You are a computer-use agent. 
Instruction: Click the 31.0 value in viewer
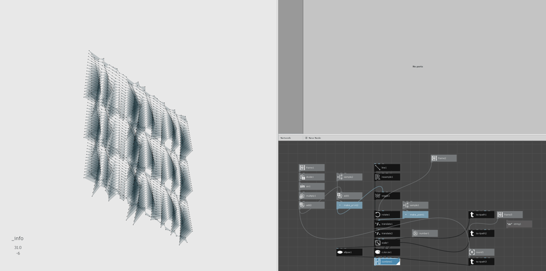pyautogui.click(x=18, y=248)
